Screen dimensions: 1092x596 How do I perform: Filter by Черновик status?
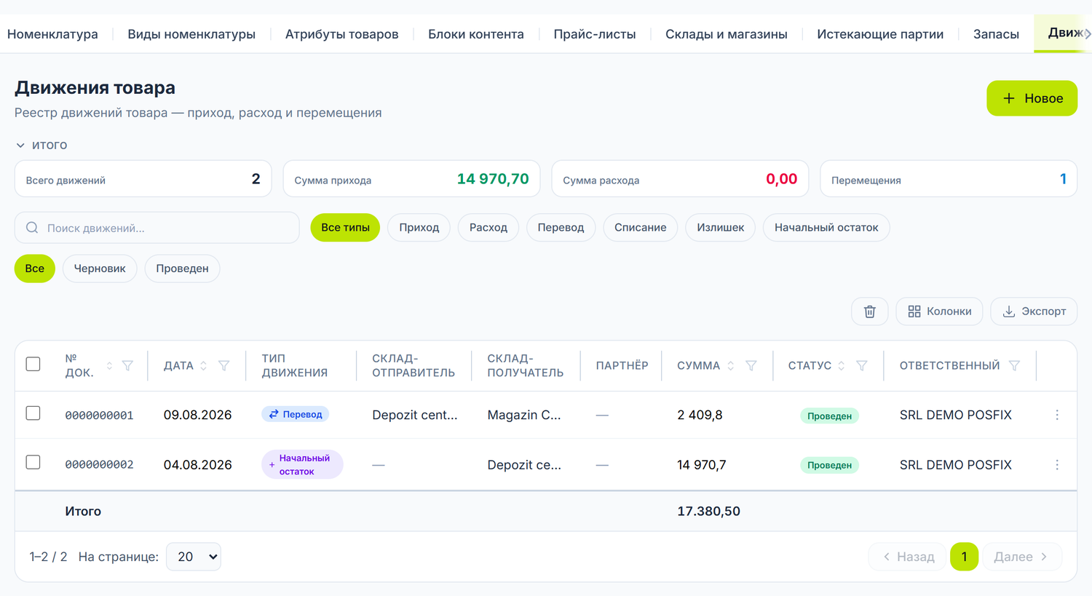100,269
